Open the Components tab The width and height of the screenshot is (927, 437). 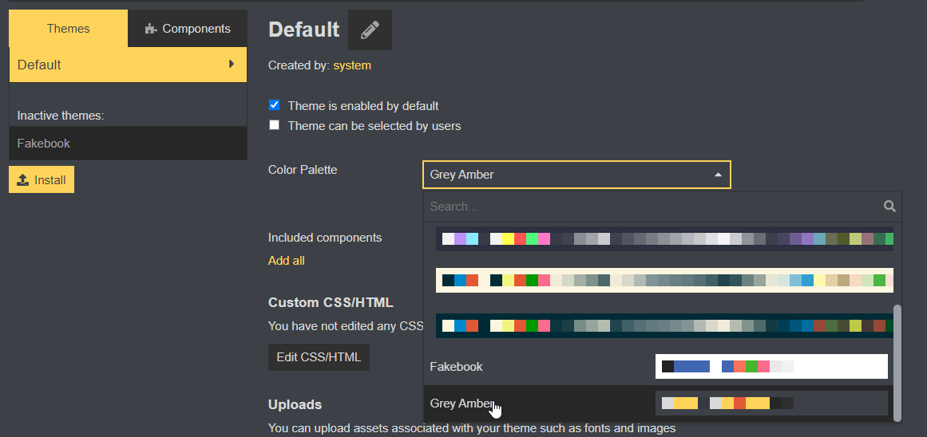[x=188, y=29]
